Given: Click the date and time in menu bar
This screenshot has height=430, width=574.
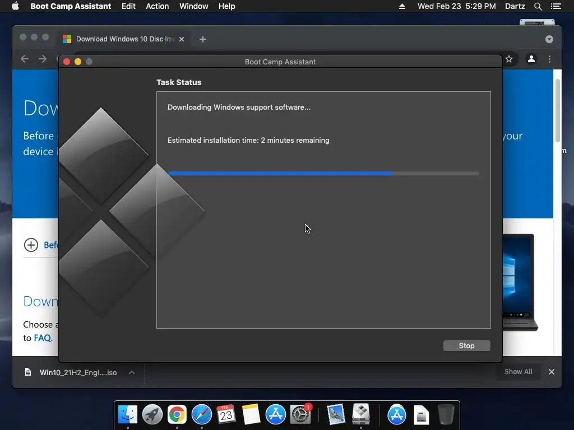Looking at the screenshot, I should point(456,6).
